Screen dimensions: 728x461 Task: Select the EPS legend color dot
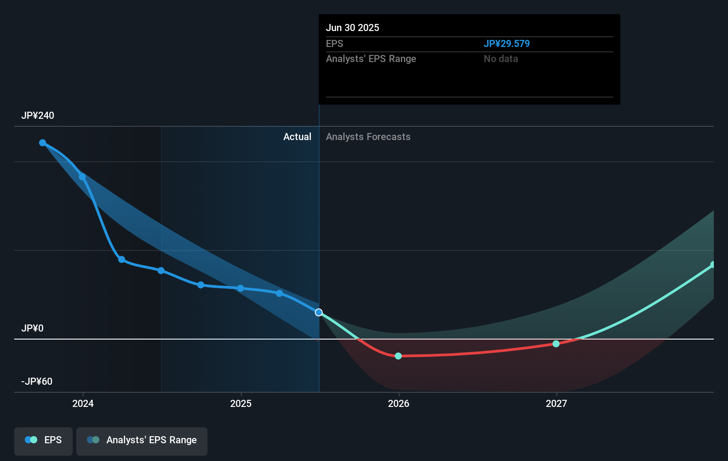click(30, 439)
